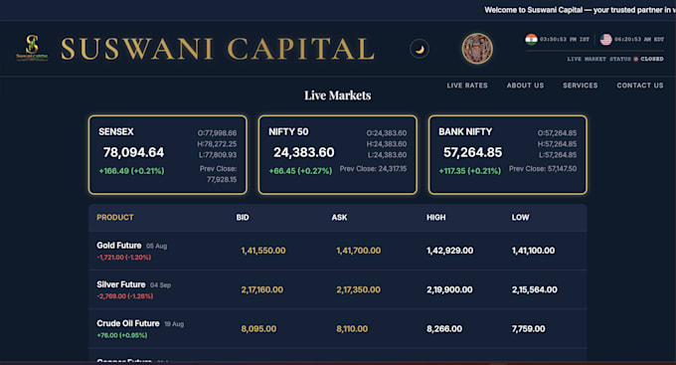Click SENSEX value 78,094.64
The width and height of the screenshot is (676, 365).
coord(133,152)
